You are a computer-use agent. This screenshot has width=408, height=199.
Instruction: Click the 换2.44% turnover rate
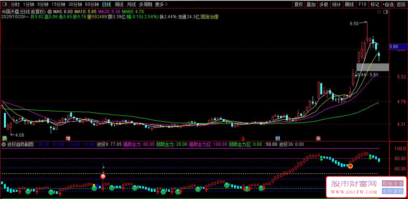(168, 17)
